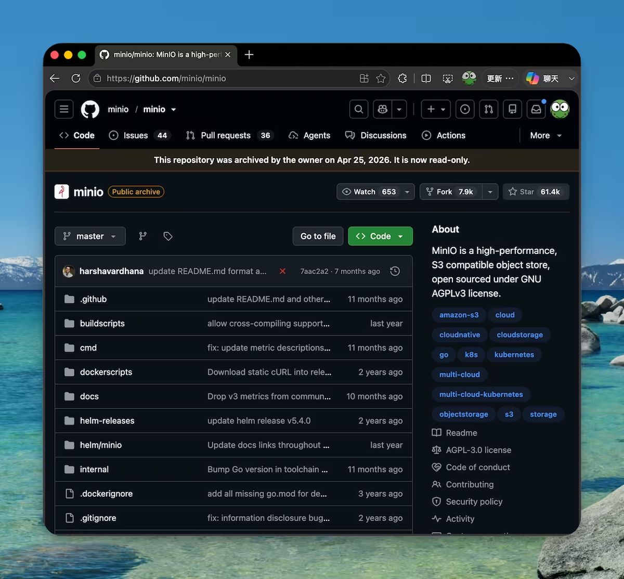Screen dimensions: 624x579
Task: View failed checks red X icon
Action: point(282,271)
